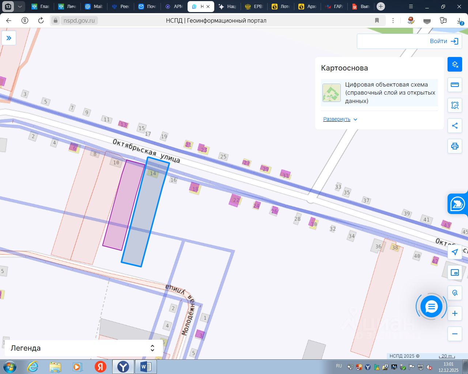Screen dimensions: 468x374
Task: Switch to the Mail browser tab
Action: (94, 7)
